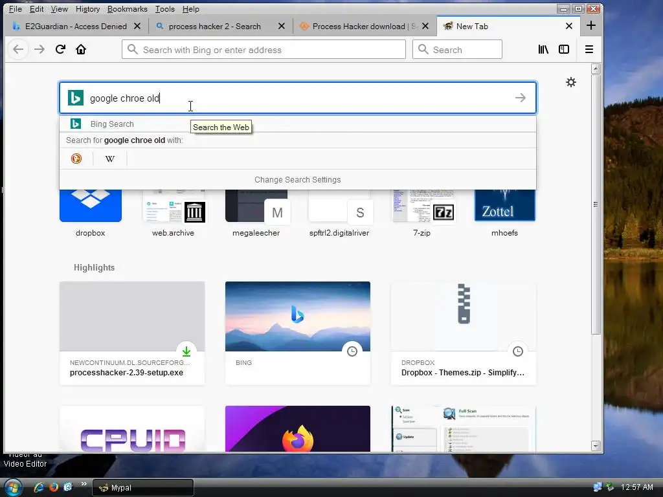Go back with the back arrow button
Image resolution: width=663 pixels, height=497 pixels.
(x=18, y=49)
